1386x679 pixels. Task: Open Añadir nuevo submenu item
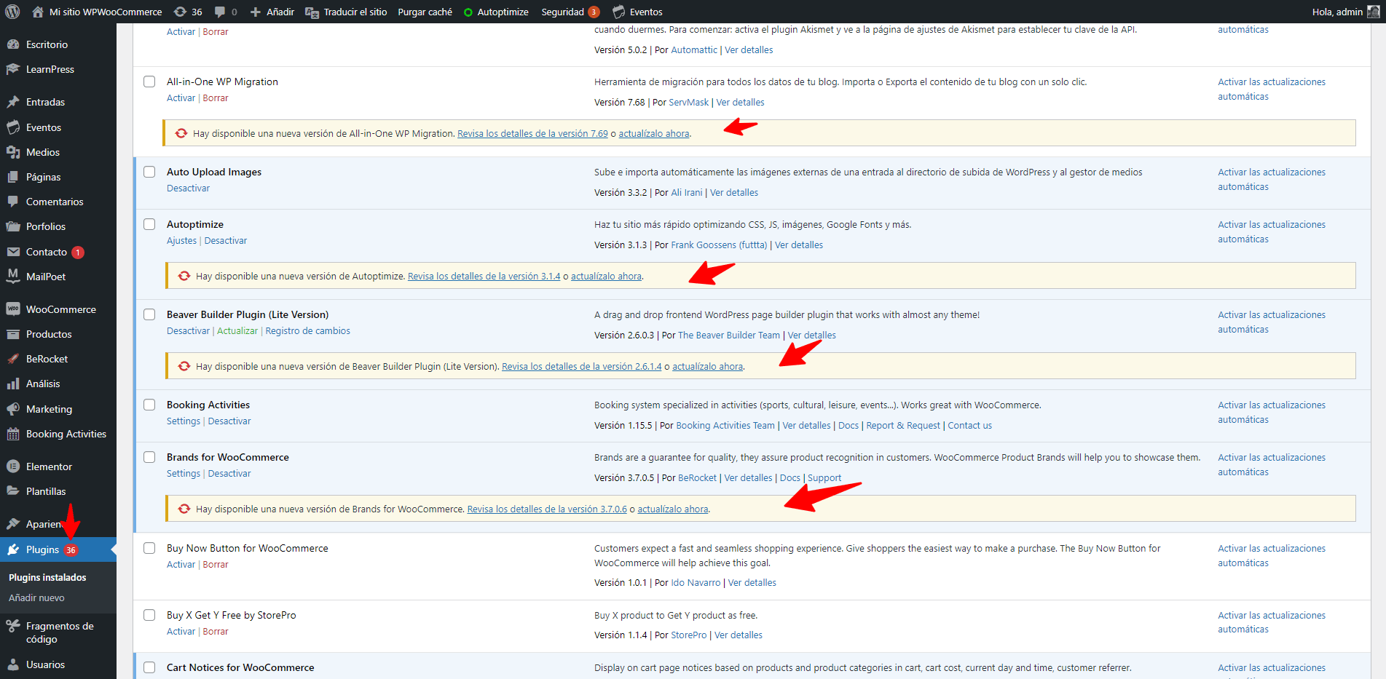tap(36, 597)
